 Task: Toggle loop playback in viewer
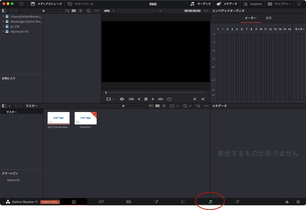(169, 99)
